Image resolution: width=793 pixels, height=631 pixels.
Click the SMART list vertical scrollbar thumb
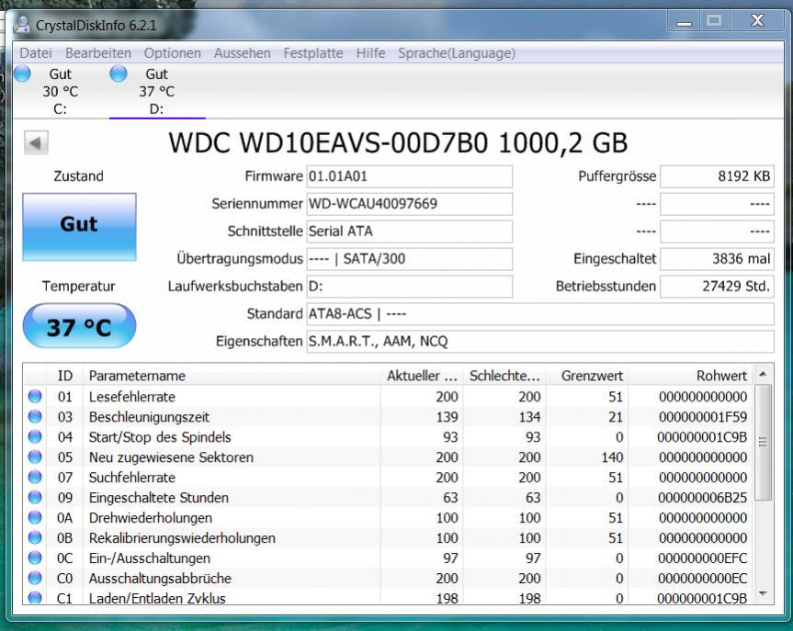[764, 442]
